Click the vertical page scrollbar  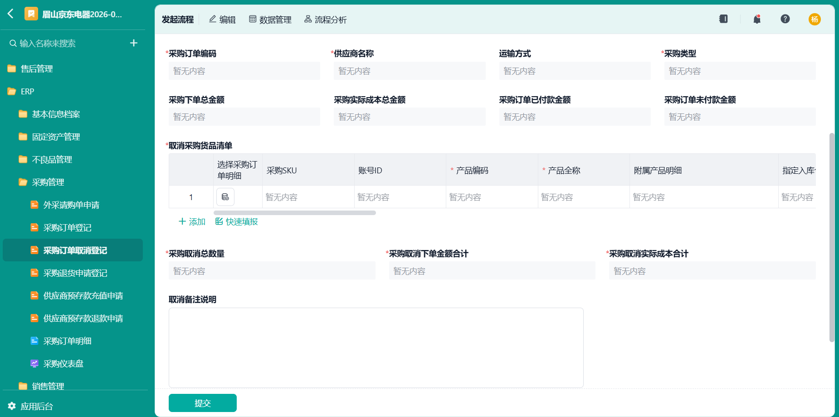(832, 237)
